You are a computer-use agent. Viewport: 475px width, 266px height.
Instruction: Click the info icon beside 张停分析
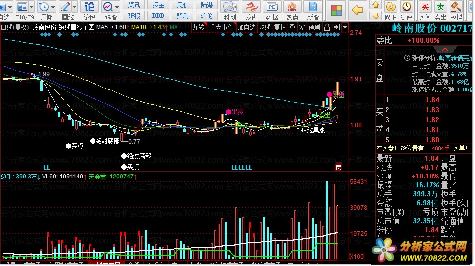[x=407, y=58]
